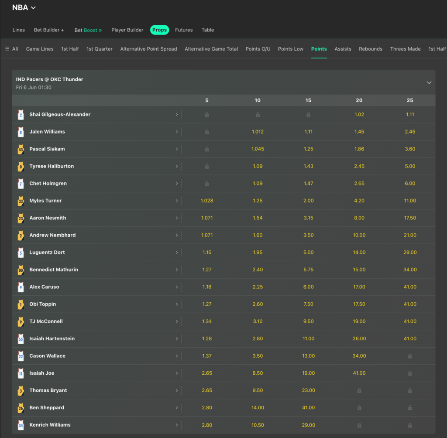
Task: Click Luguentz Dort's jersey icon
Action: point(21,253)
